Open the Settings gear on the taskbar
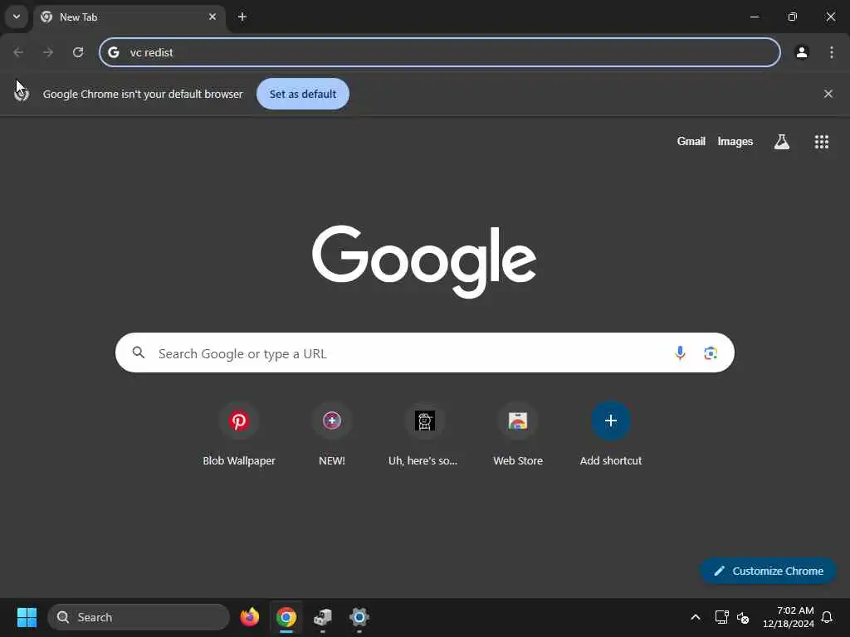The width and height of the screenshot is (850, 637). click(359, 617)
